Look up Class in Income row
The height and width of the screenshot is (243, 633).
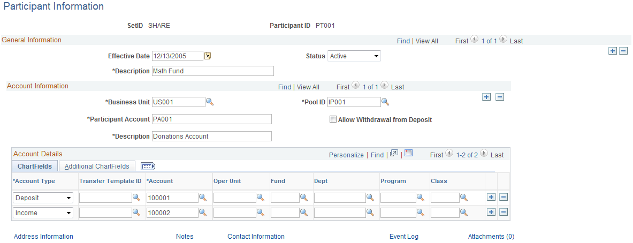click(464, 213)
